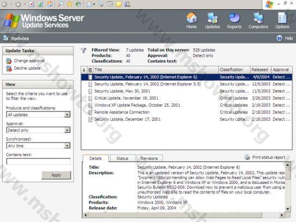Click the Decline update icon

coord(9,69)
